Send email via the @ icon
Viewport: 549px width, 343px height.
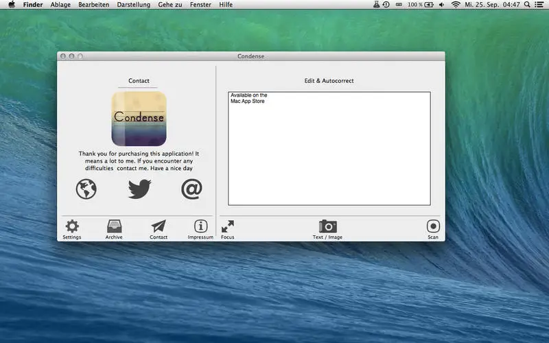pyautogui.click(x=191, y=189)
